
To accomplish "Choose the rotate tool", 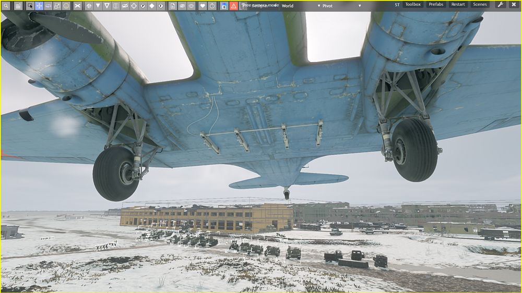I will pyautogui.click(x=48, y=6).
